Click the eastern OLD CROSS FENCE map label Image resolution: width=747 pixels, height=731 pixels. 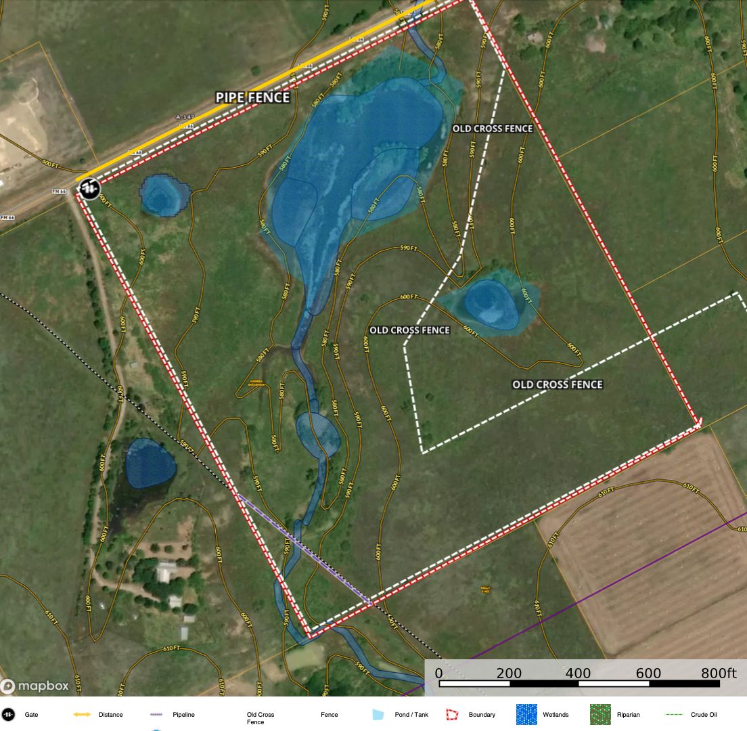(x=557, y=384)
